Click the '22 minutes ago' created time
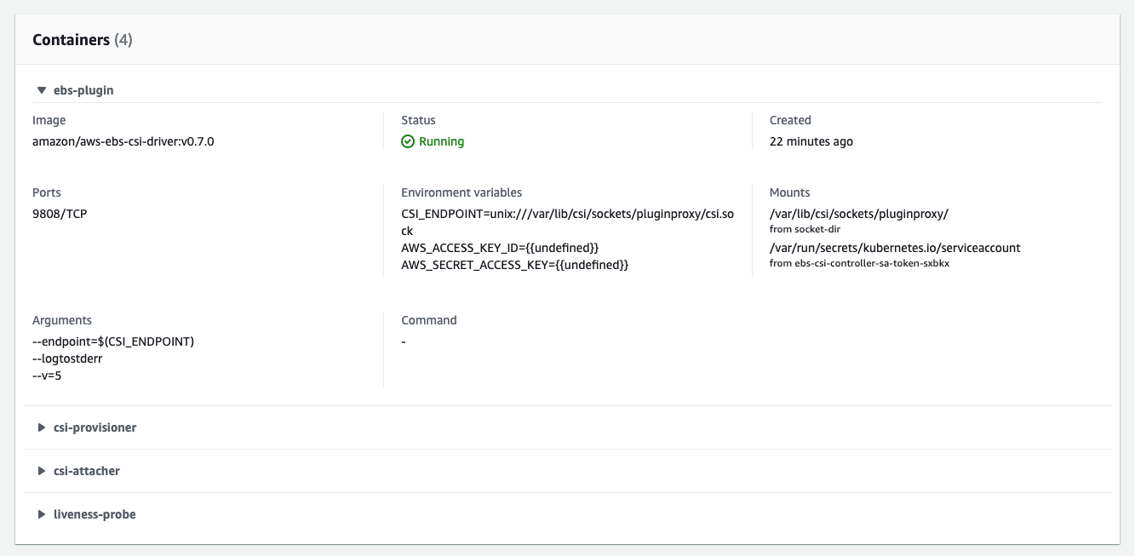 tap(811, 141)
